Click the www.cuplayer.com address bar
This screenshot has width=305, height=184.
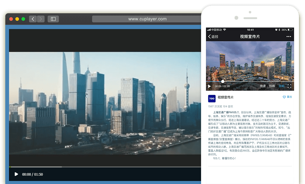(147, 19)
